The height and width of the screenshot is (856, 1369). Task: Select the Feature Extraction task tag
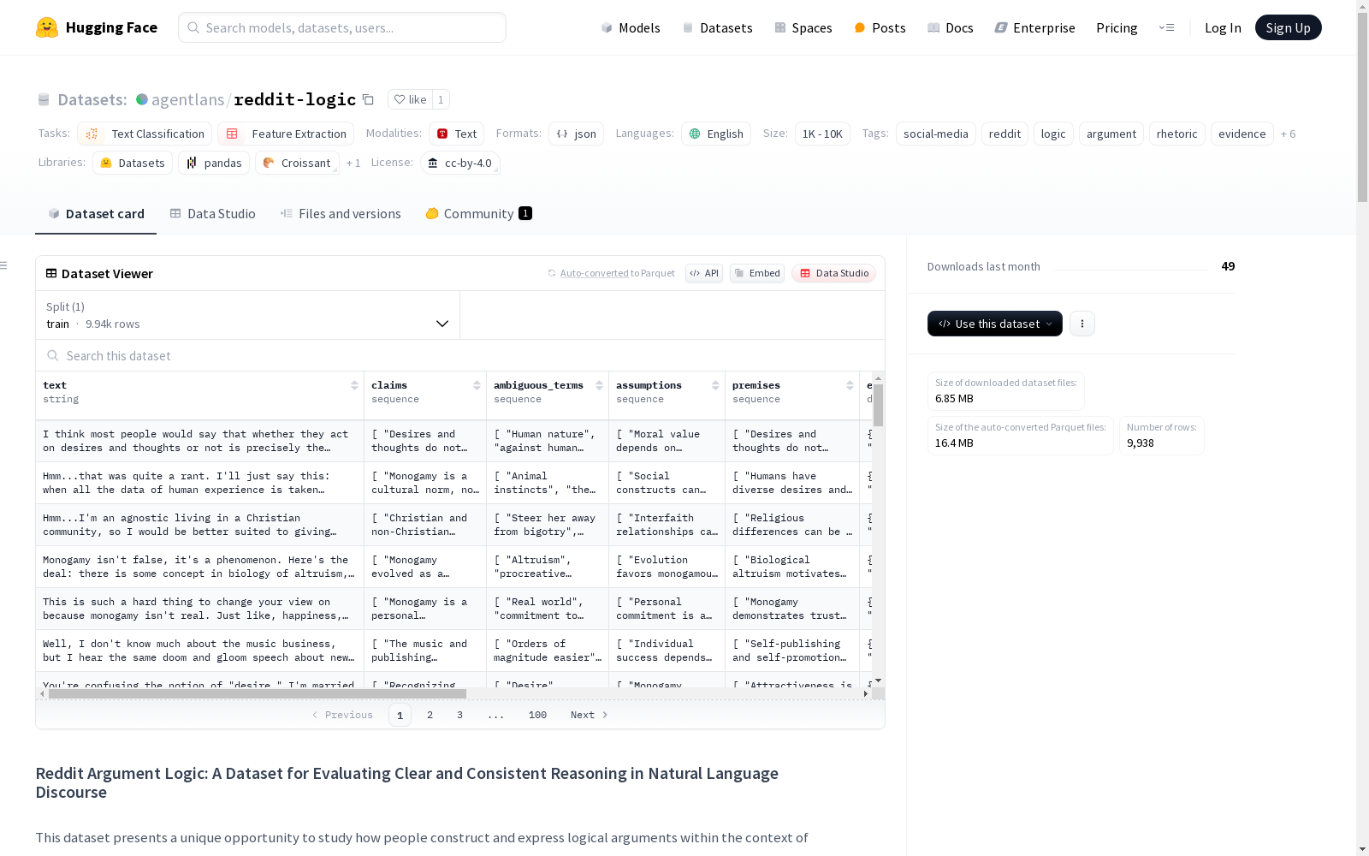(287, 134)
